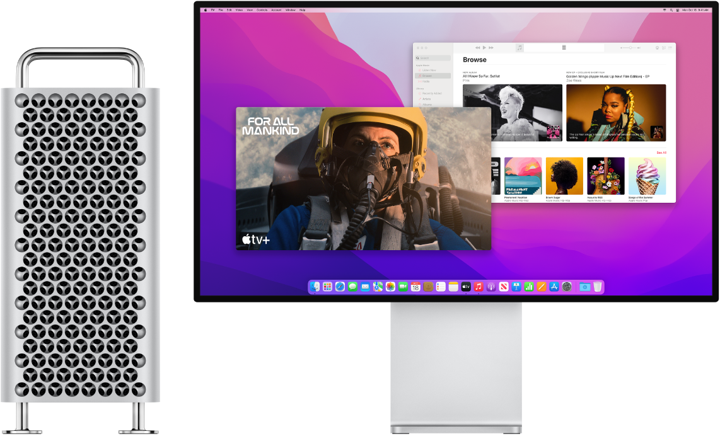Screen dimensions: 720x441
Task: Open the App Store from the Dock
Action: coord(553,287)
